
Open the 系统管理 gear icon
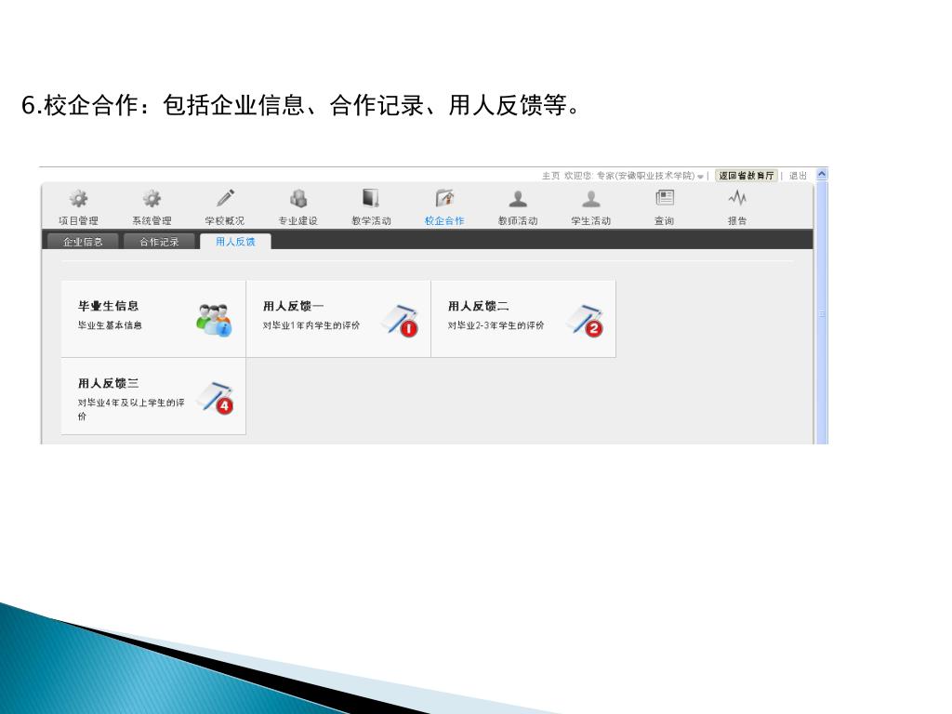click(x=152, y=199)
